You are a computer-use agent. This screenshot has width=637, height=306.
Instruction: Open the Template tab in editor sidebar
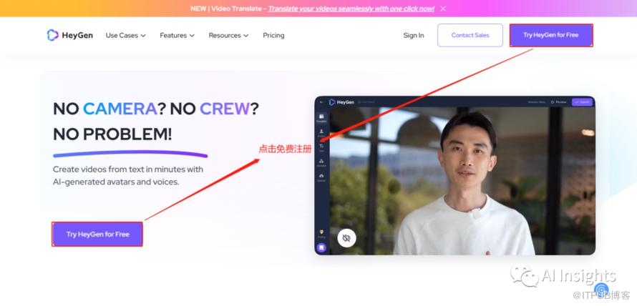coord(321,117)
